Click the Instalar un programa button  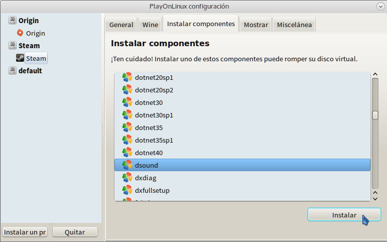point(25,232)
